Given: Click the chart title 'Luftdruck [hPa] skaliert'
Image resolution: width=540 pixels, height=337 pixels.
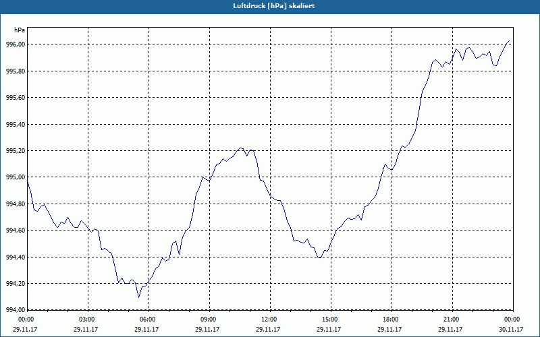Looking at the screenshot, I should coord(273,6).
